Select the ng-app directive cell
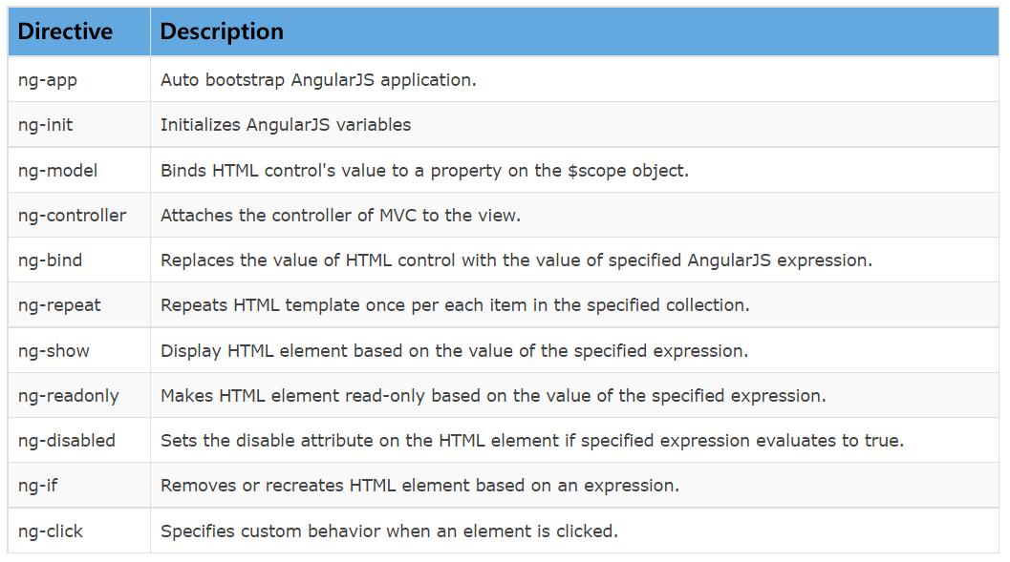The height and width of the screenshot is (562, 1010). [79, 79]
